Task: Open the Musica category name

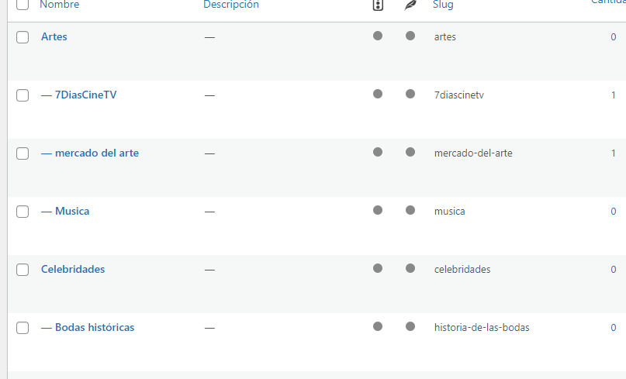Action: [72, 211]
